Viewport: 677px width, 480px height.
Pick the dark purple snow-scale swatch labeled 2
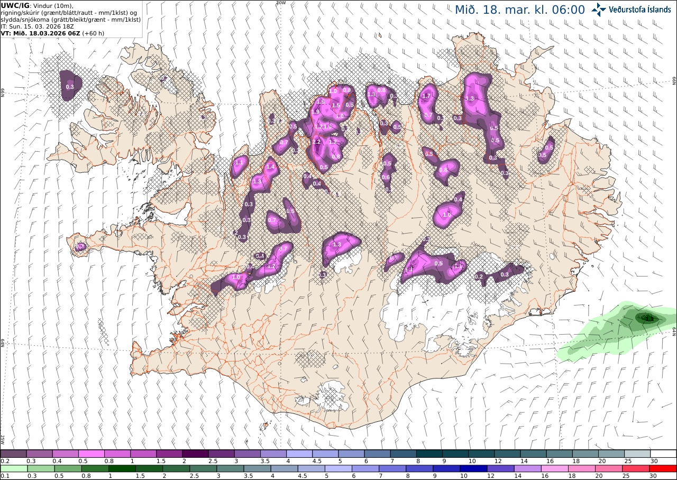pyautogui.click(x=195, y=454)
